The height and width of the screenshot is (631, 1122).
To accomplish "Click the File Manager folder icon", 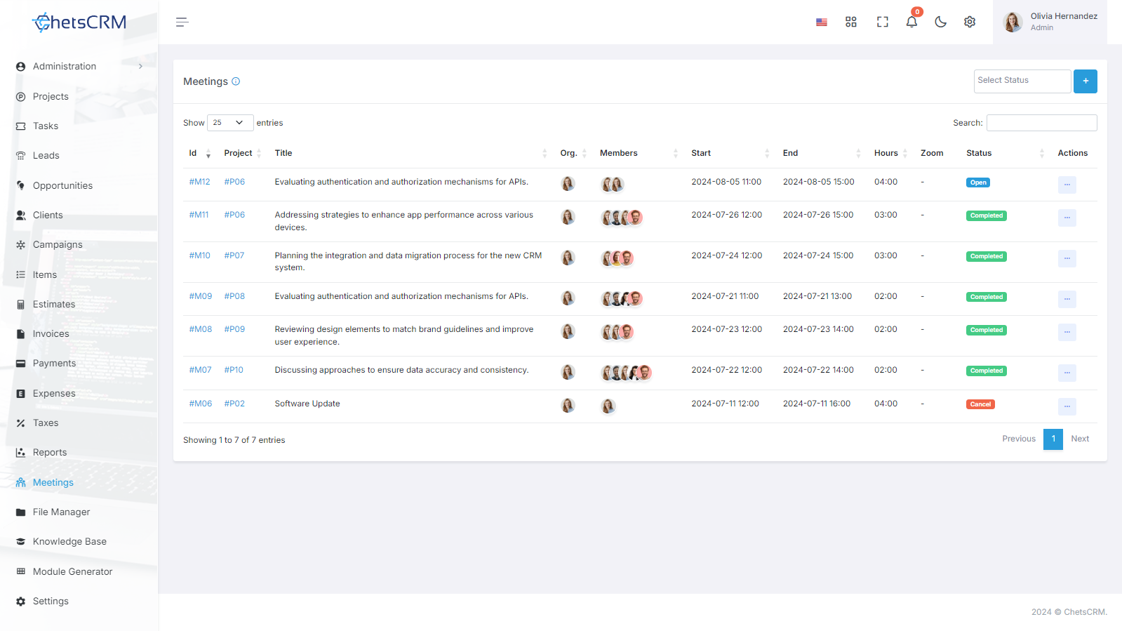I will coord(21,512).
